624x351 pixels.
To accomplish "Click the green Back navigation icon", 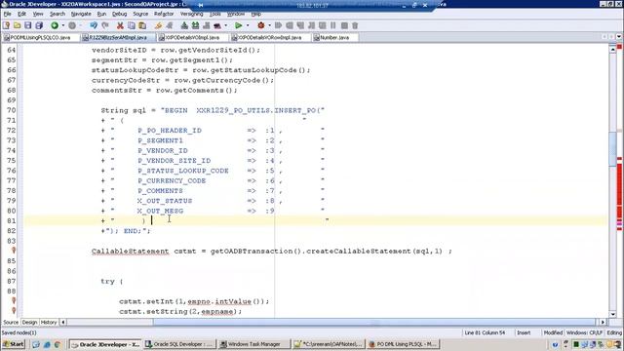I will point(55,25).
